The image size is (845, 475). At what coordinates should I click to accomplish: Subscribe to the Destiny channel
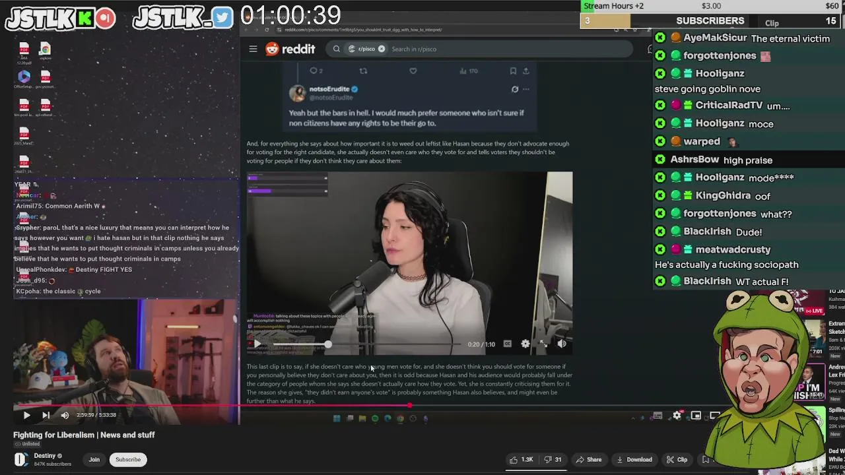(128, 460)
